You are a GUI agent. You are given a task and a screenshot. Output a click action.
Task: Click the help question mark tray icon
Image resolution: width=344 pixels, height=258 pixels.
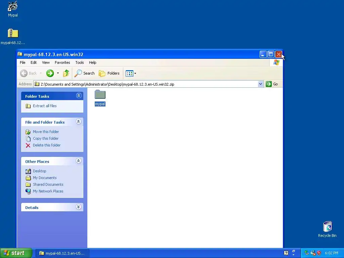tap(286, 253)
